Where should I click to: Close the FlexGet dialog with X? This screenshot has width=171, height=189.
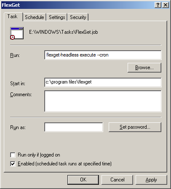(x=166, y=5)
